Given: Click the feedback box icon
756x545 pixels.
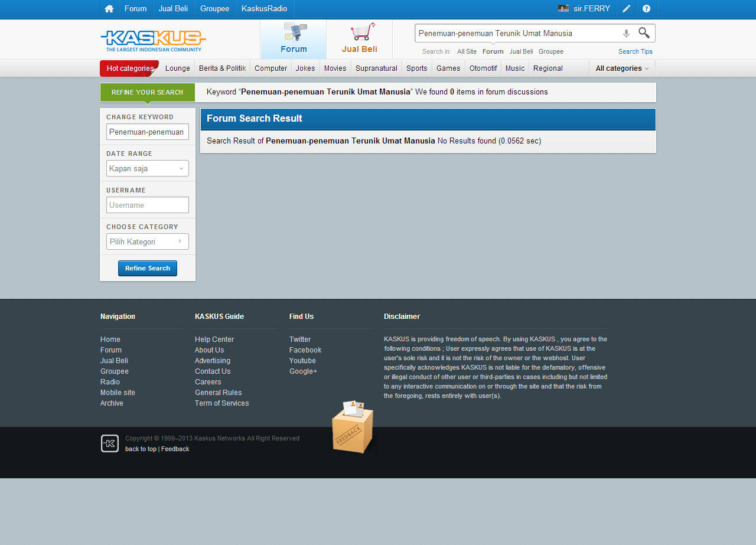Looking at the screenshot, I should [x=353, y=427].
